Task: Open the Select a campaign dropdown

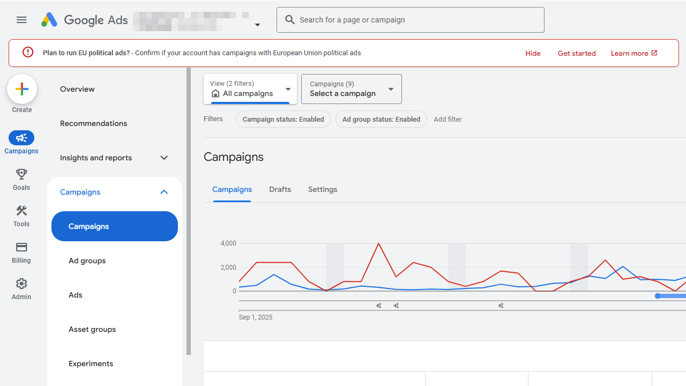Action: click(x=351, y=89)
